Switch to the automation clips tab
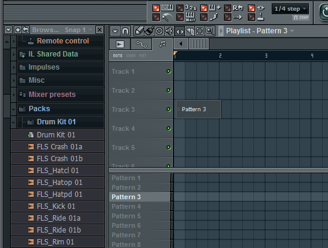The image size is (328, 248). pos(141,44)
